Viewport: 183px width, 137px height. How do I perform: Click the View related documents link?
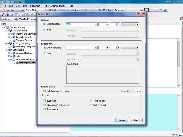click(131, 91)
